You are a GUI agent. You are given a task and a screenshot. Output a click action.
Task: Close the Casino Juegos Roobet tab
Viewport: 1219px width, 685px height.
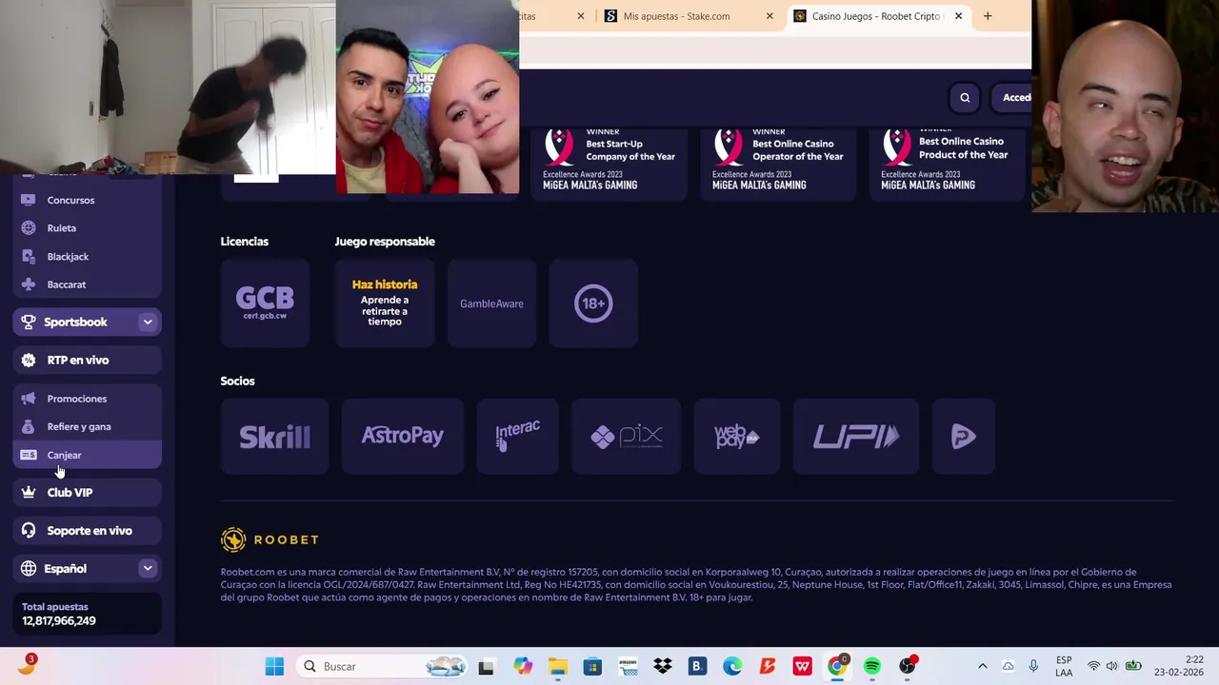pos(958,16)
